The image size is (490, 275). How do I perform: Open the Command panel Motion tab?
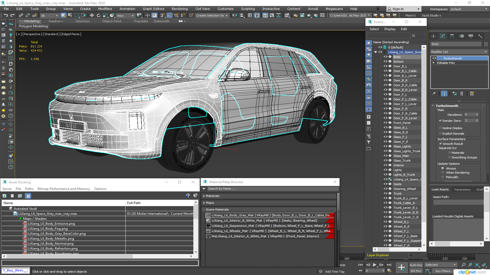coord(461,36)
